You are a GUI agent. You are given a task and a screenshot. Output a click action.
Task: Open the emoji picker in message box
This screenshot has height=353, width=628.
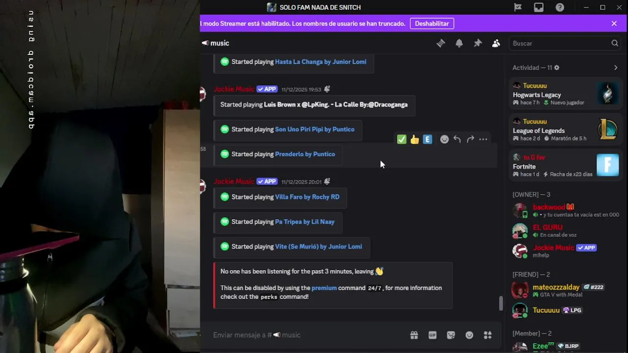pyautogui.click(x=470, y=335)
